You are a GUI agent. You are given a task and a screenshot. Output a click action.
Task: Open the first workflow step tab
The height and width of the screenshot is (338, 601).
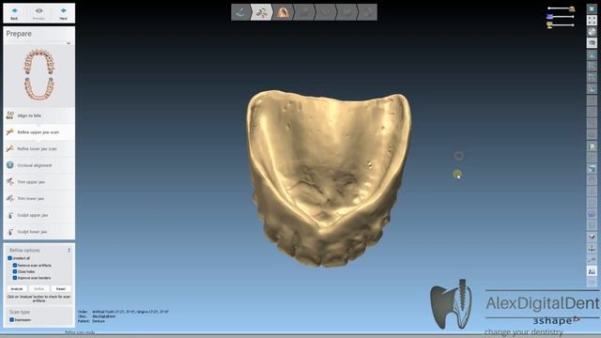tap(240, 12)
